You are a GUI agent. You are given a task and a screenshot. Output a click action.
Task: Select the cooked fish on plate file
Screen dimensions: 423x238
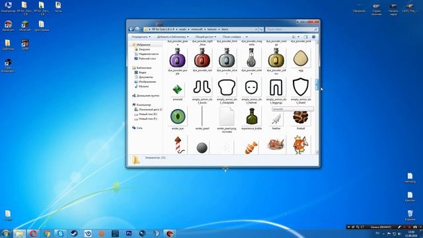click(x=276, y=144)
